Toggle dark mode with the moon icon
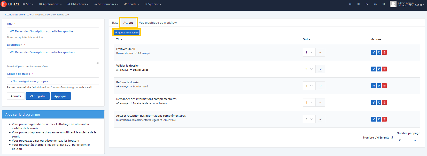The width and height of the screenshot is (427, 156). point(367,4)
